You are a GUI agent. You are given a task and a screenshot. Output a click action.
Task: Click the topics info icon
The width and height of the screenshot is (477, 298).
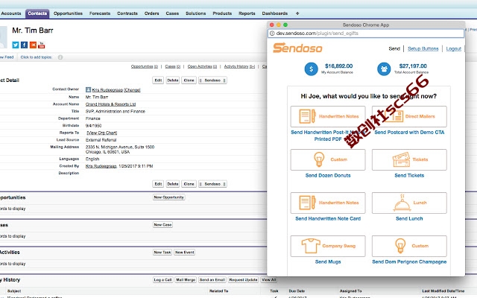click(x=60, y=57)
